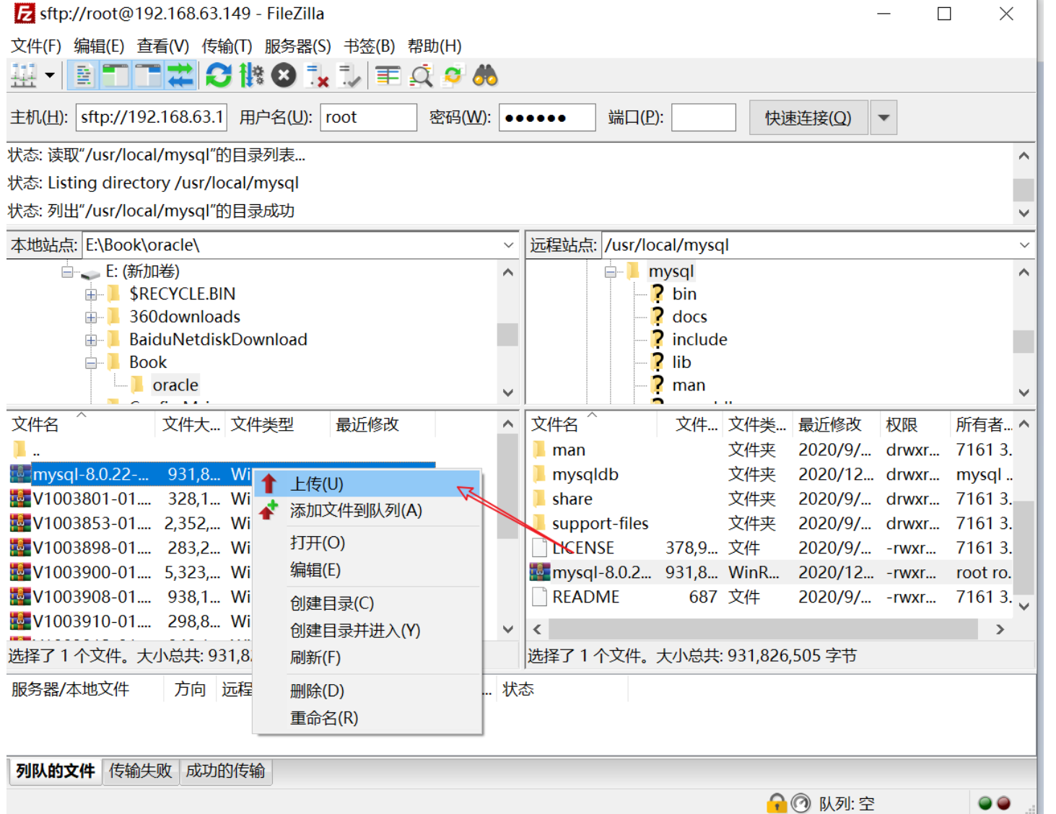Image resolution: width=1056 pixels, height=814 pixels.
Task: Click the remote mysql-8.0.2 archive icon
Action: pyautogui.click(x=540, y=572)
